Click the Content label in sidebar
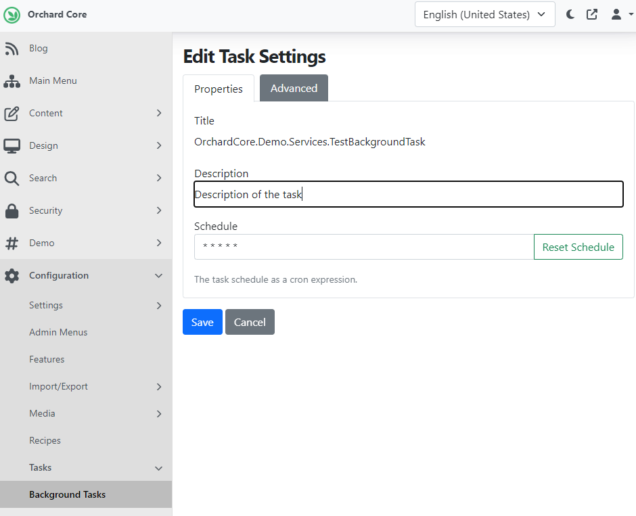Image resolution: width=636 pixels, height=516 pixels. click(46, 113)
